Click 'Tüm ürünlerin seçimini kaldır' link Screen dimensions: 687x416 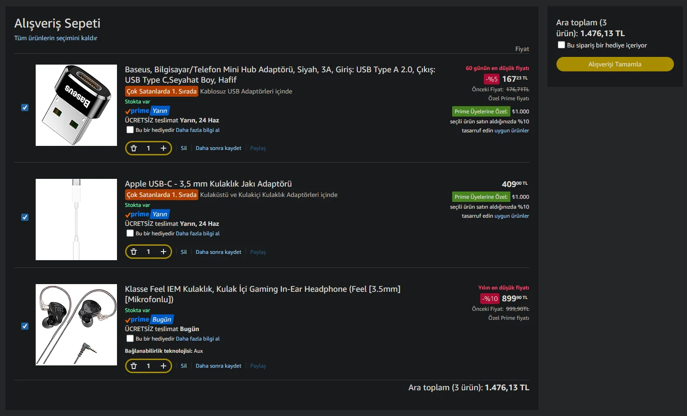[56, 38]
